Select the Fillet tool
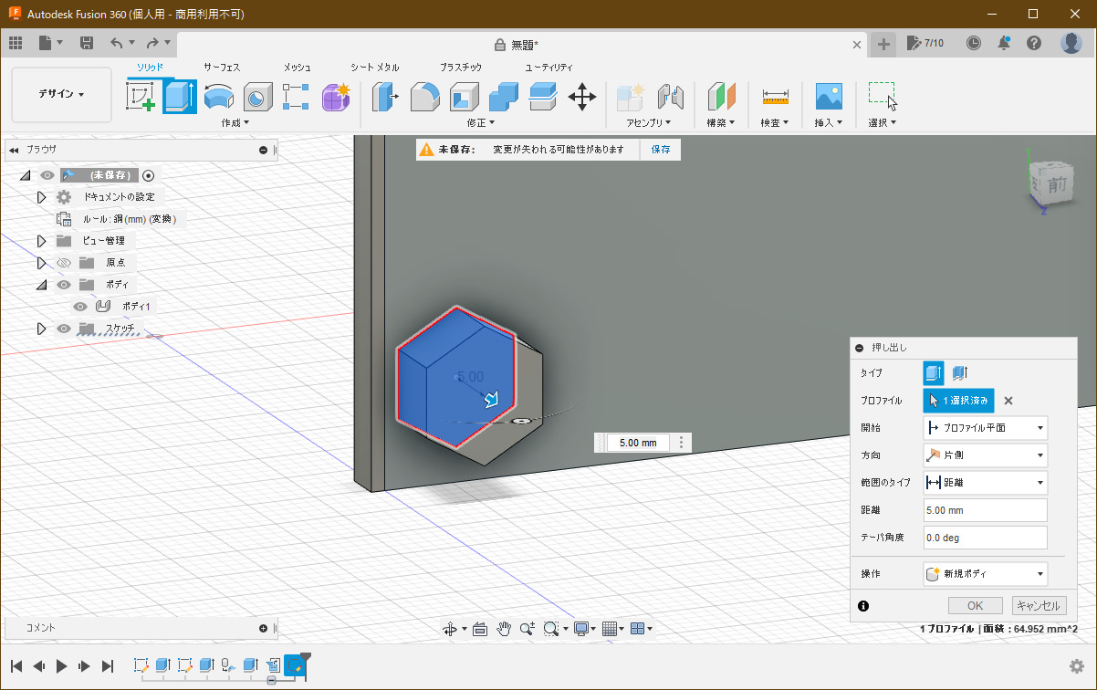1097x690 pixels. pos(425,96)
